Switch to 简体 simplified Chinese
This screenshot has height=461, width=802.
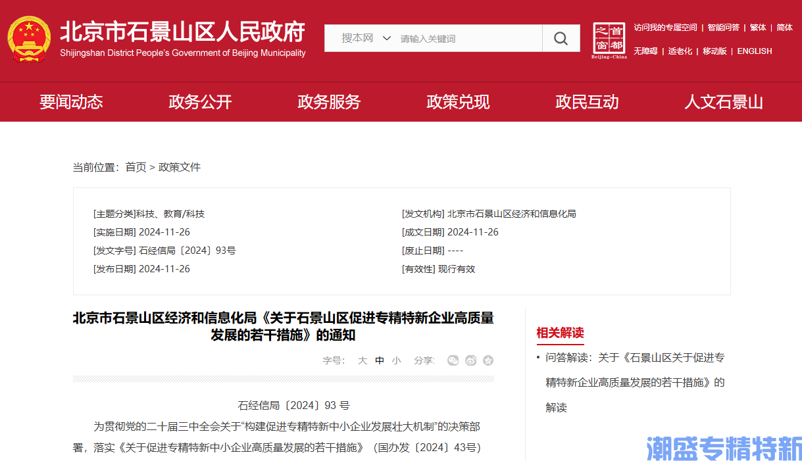click(x=784, y=28)
